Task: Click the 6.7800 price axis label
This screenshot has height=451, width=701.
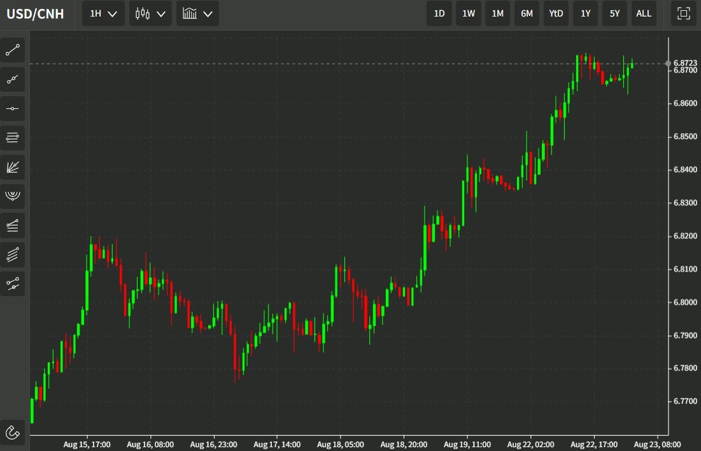Action: click(x=685, y=368)
